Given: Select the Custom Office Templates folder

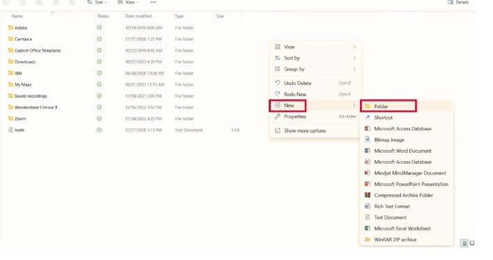Looking at the screenshot, I should pyautogui.click(x=38, y=50).
